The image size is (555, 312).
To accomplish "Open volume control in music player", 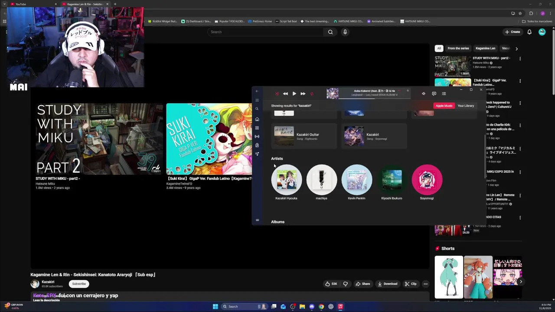I will tap(424, 94).
